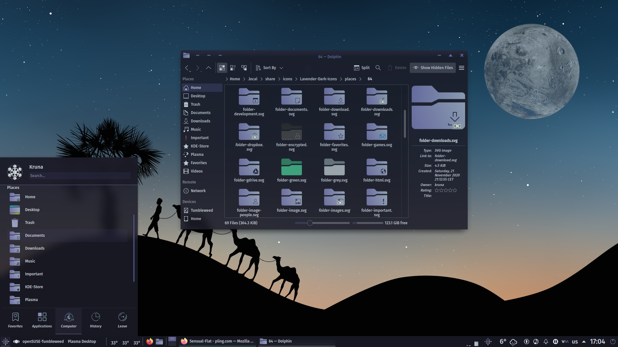This screenshot has width=618, height=347.
Task: Switch to Icons view mode
Action: click(222, 68)
